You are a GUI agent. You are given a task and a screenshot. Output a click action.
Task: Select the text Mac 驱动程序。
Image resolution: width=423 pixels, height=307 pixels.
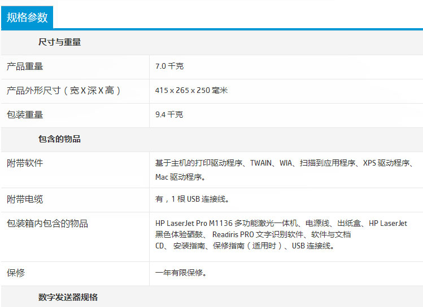[x=180, y=177]
